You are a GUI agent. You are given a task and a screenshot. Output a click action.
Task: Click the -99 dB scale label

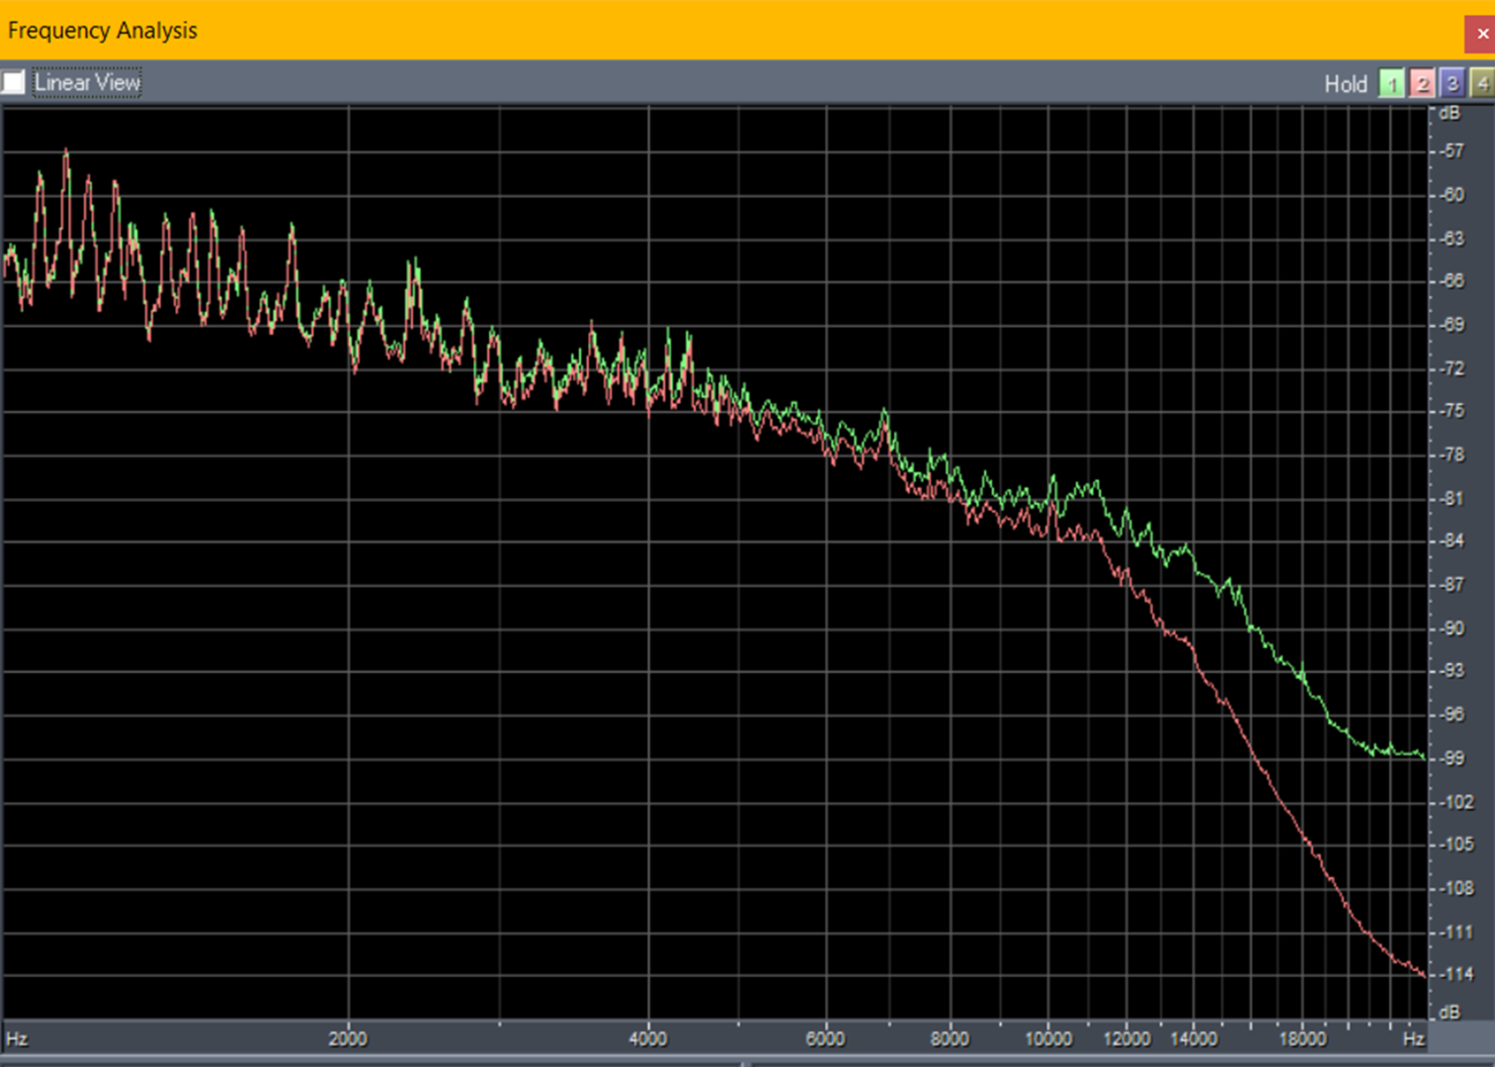coord(1452,759)
